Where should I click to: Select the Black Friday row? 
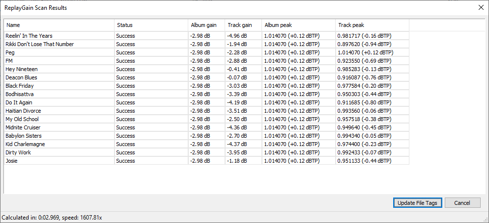click(x=206, y=86)
